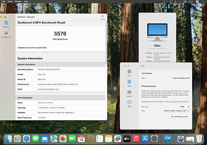Open the Window menu
This screenshot has width=207, height=145.
18,1
